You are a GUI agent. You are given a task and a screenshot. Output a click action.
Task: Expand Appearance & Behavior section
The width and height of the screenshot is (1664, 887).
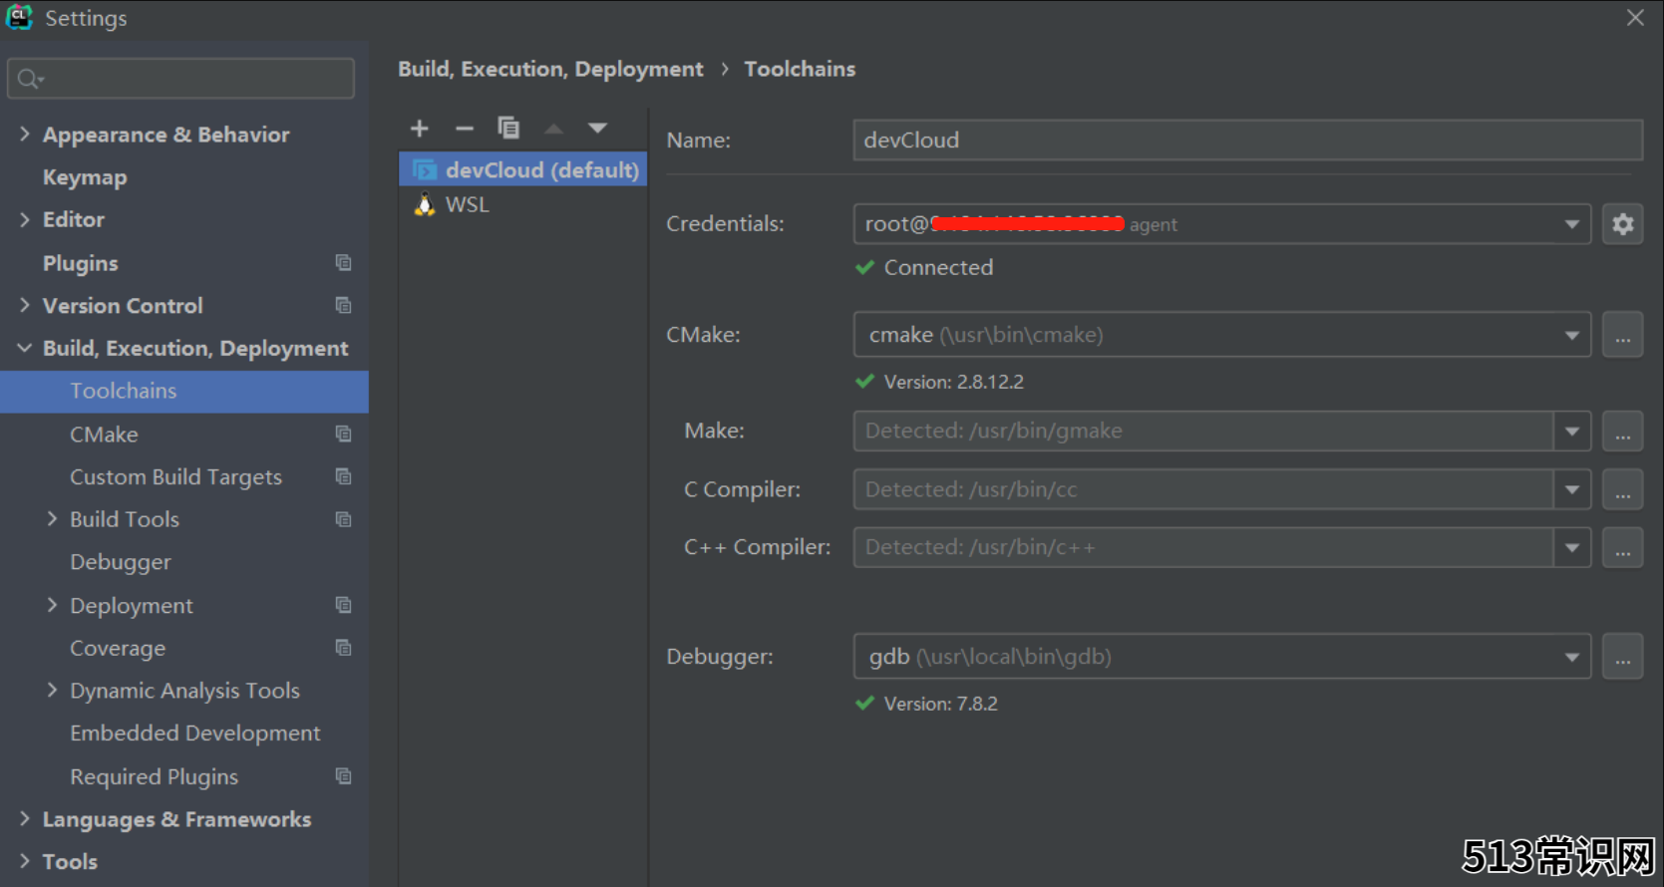point(25,134)
